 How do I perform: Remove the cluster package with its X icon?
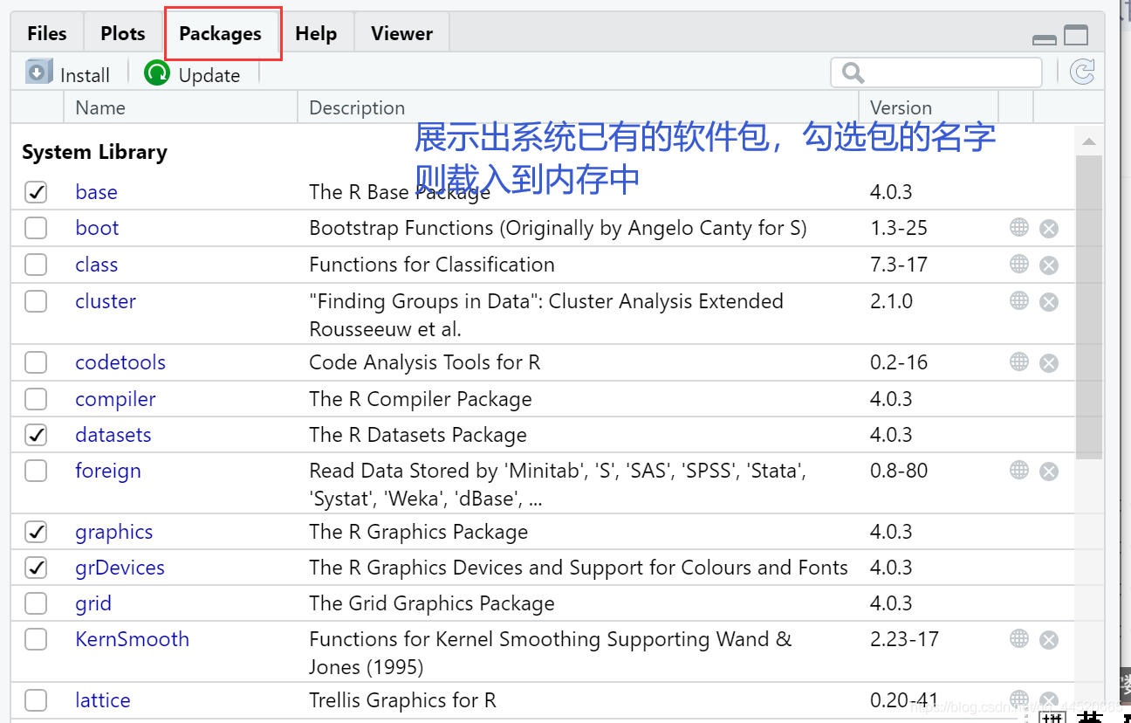[1049, 302]
